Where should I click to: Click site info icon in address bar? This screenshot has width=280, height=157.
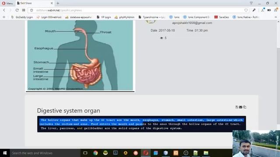pos(31,10)
